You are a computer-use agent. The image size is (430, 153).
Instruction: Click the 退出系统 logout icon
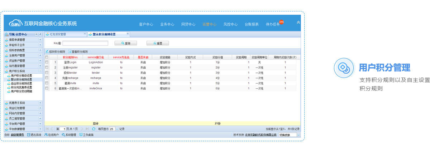pyautogui.click(x=29, y=135)
